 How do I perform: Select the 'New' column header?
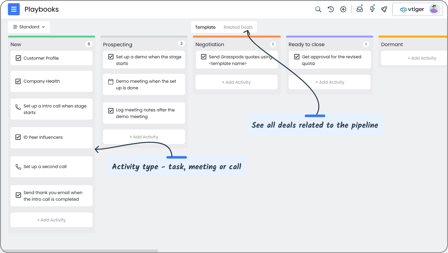coord(16,44)
